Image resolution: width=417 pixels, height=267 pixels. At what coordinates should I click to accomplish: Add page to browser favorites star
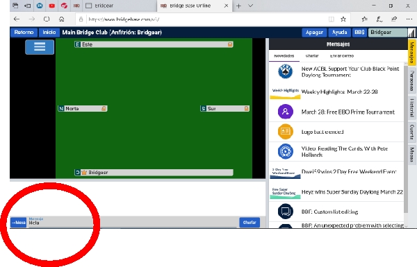pos(343,19)
